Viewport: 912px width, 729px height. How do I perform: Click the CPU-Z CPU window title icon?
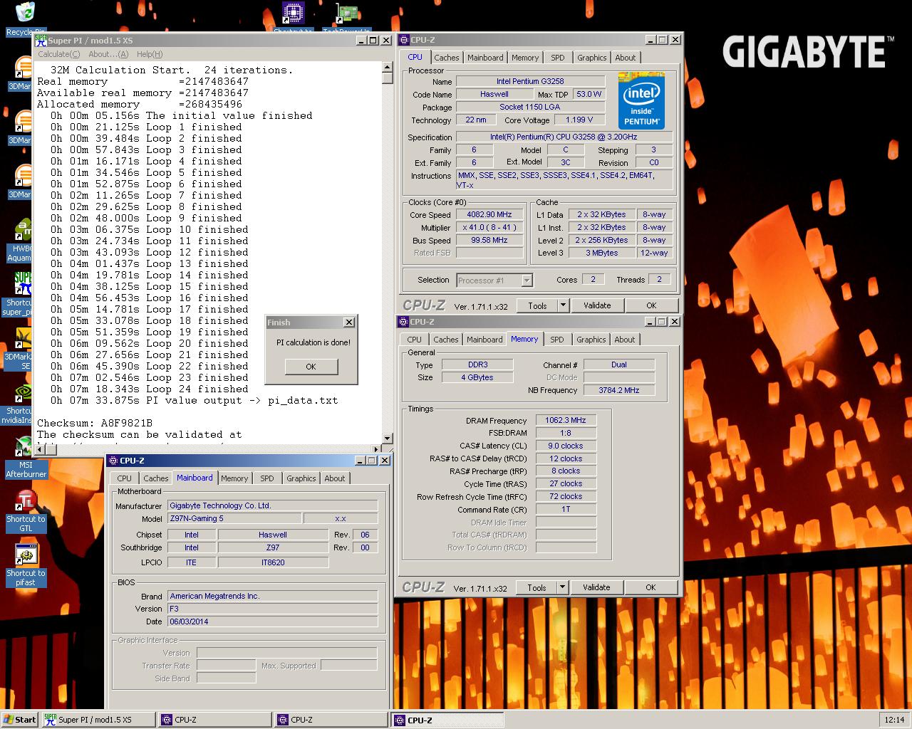click(x=403, y=40)
